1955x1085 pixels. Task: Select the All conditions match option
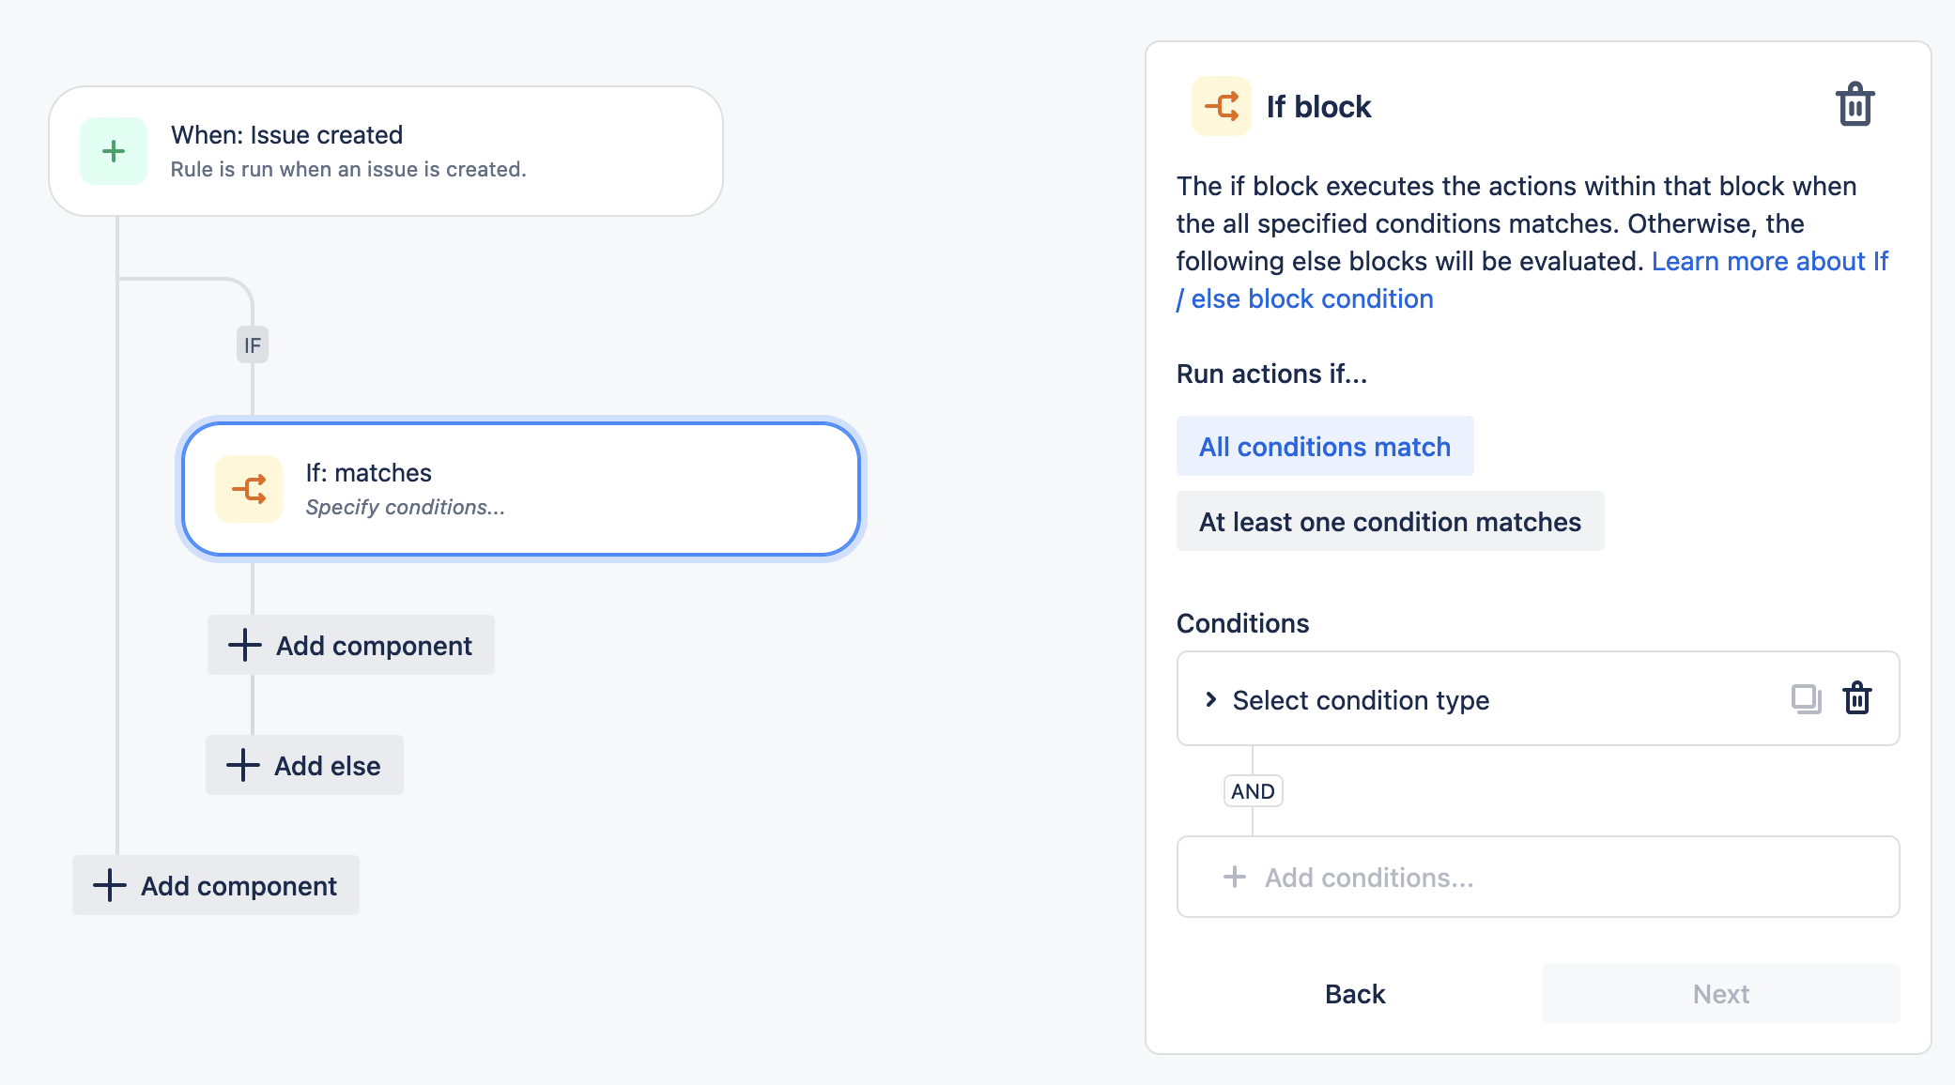click(1324, 446)
